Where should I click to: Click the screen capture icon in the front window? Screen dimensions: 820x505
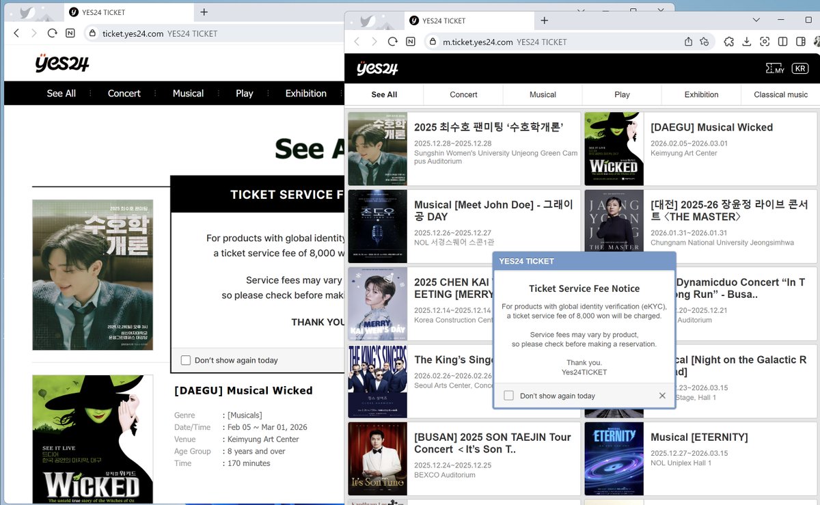765,42
